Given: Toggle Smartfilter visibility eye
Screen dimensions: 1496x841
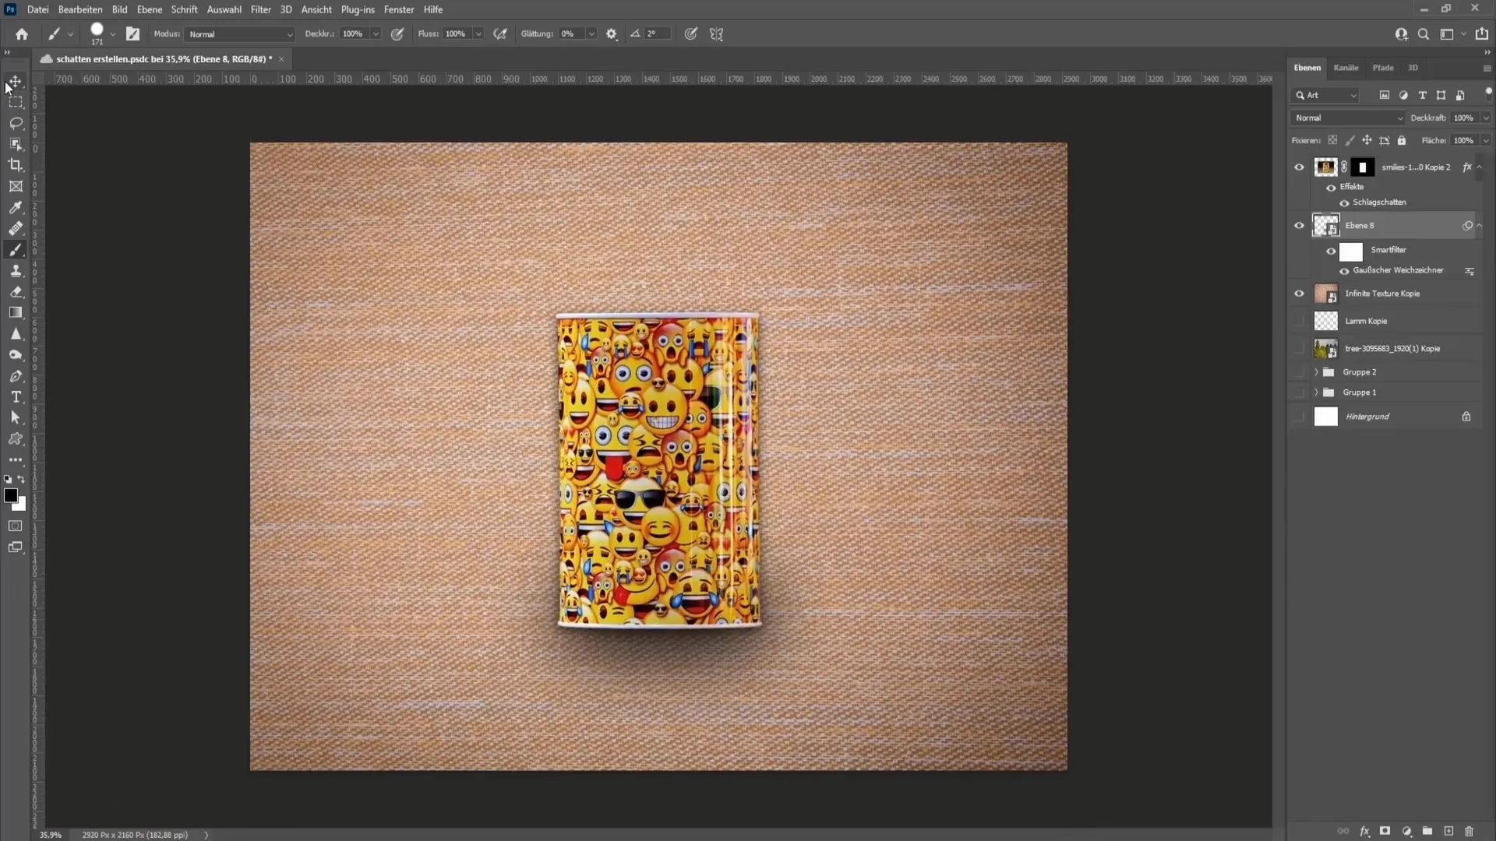Looking at the screenshot, I should 1331,251.
